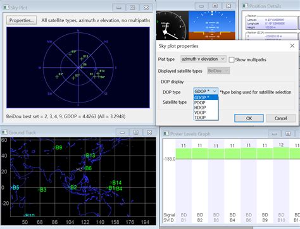Click the B9 power level bar
Screen dimensions: 300x229
(265, 154)
